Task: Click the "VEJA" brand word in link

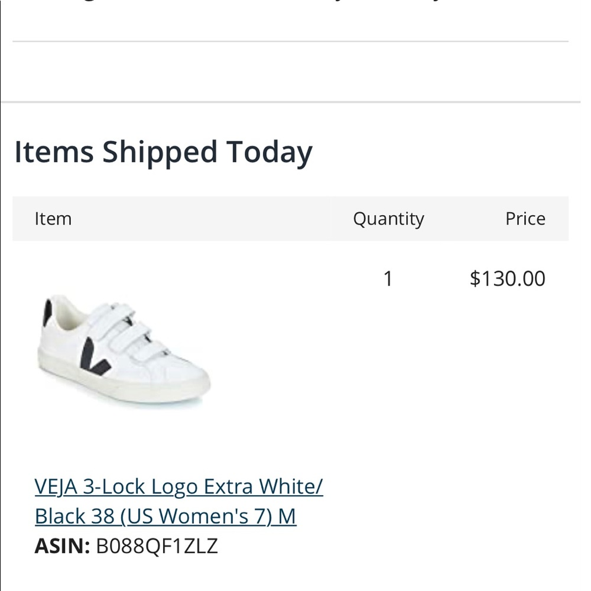Action: click(56, 486)
